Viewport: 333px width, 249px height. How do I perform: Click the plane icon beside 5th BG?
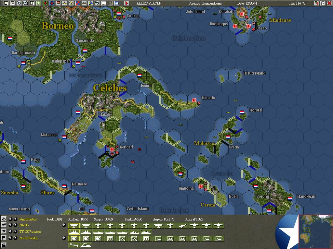click(x=4, y=225)
